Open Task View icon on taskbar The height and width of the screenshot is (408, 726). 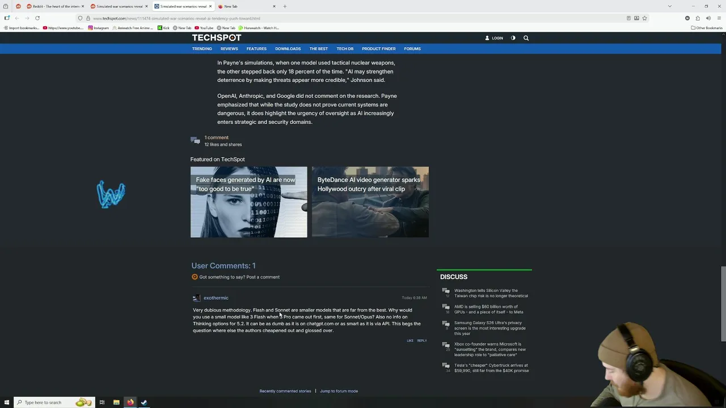pos(102,402)
